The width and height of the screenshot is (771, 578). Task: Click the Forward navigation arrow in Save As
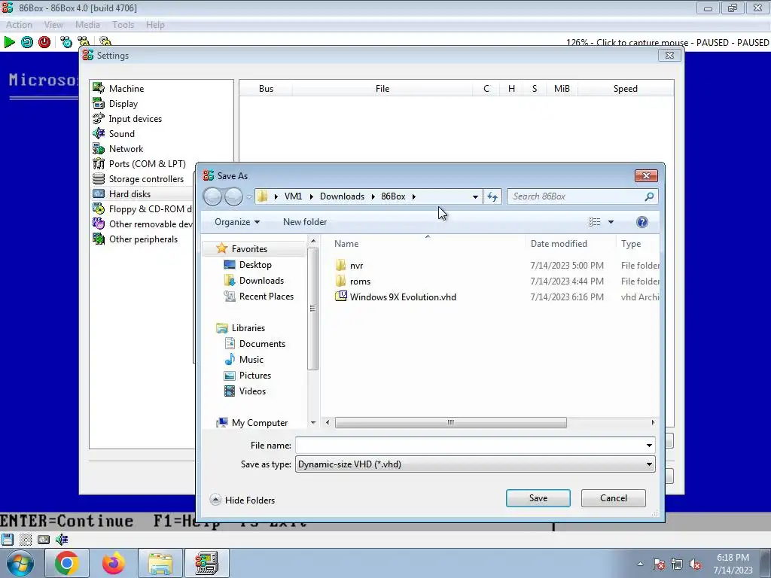(x=233, y=196)
